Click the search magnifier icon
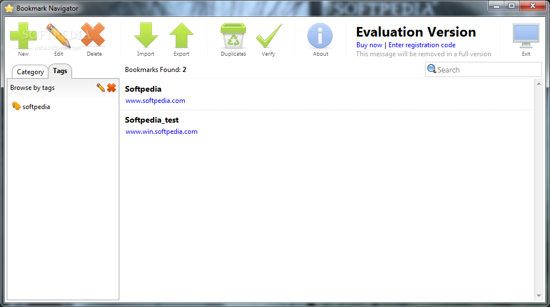Viewport: 550px width, 307px height. [x=431, y=69]
